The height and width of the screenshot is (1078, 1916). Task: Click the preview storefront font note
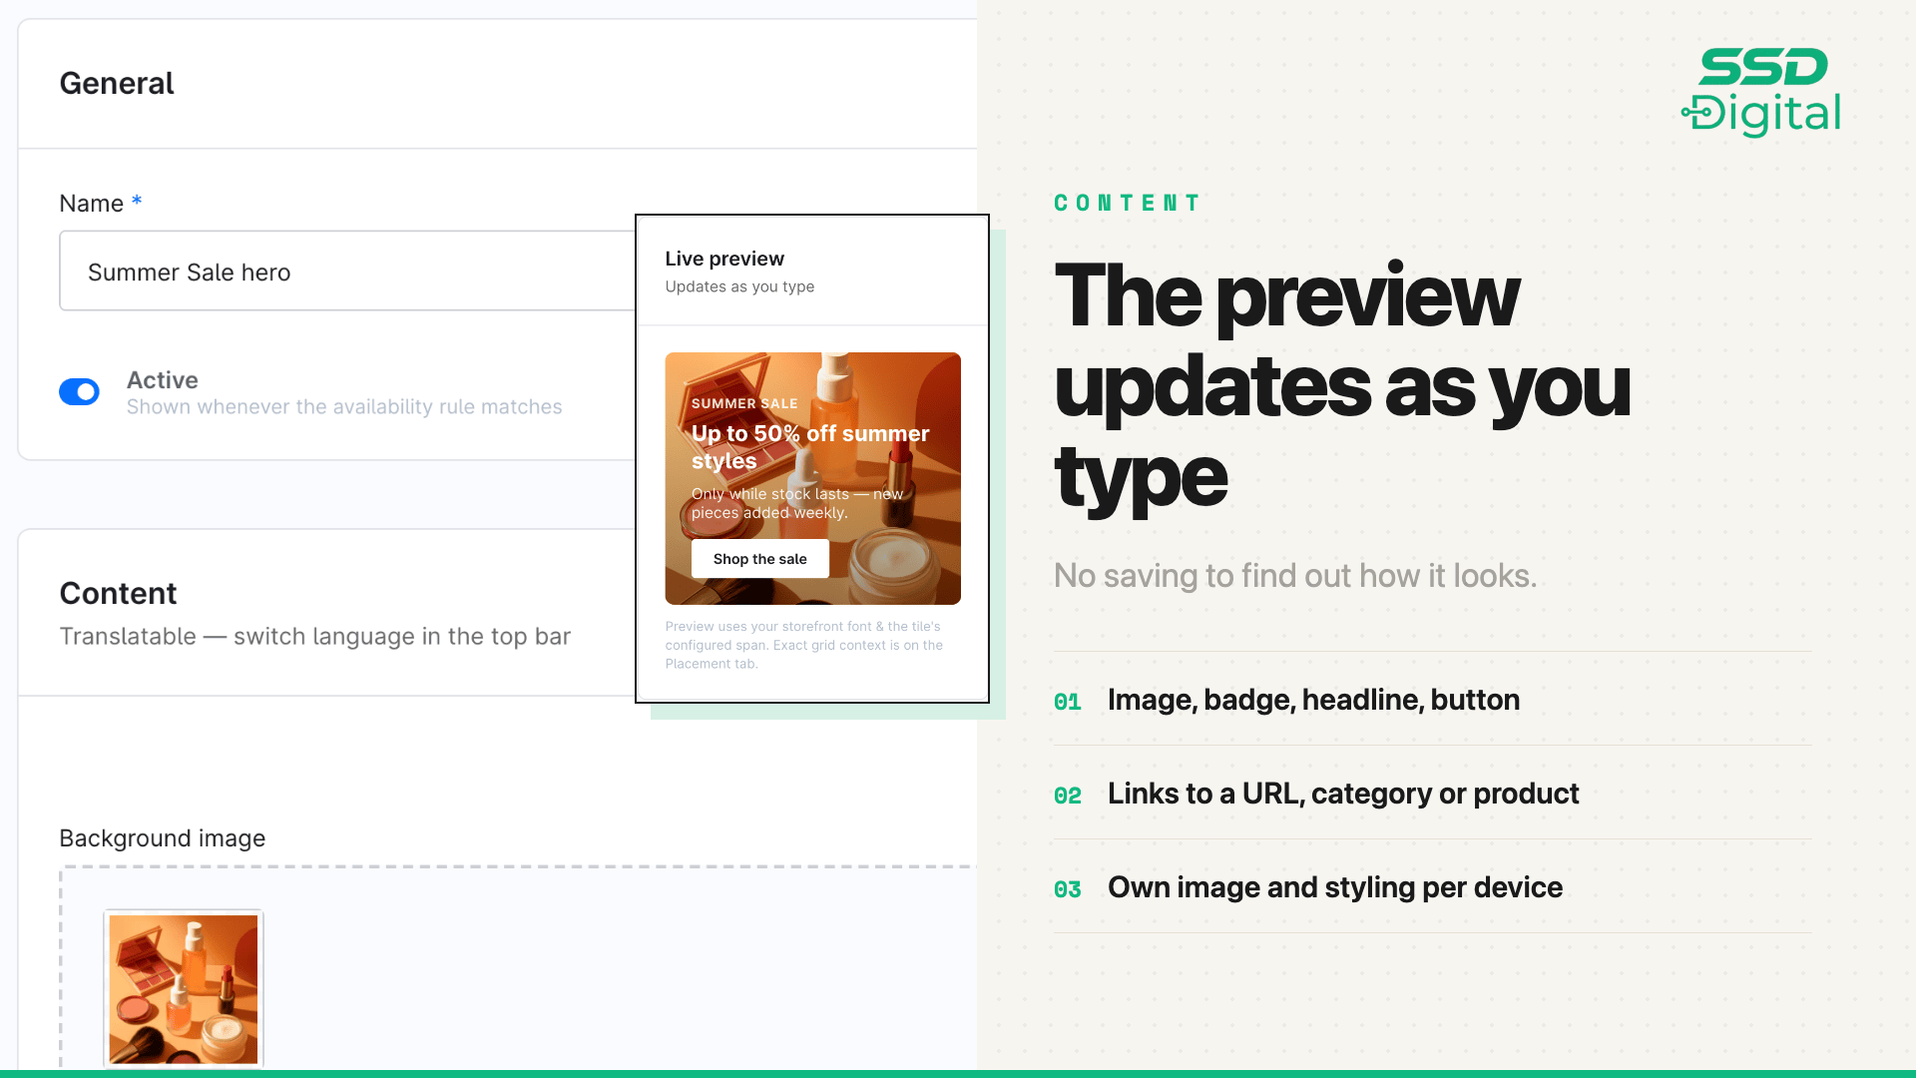[x=804, y=645]
